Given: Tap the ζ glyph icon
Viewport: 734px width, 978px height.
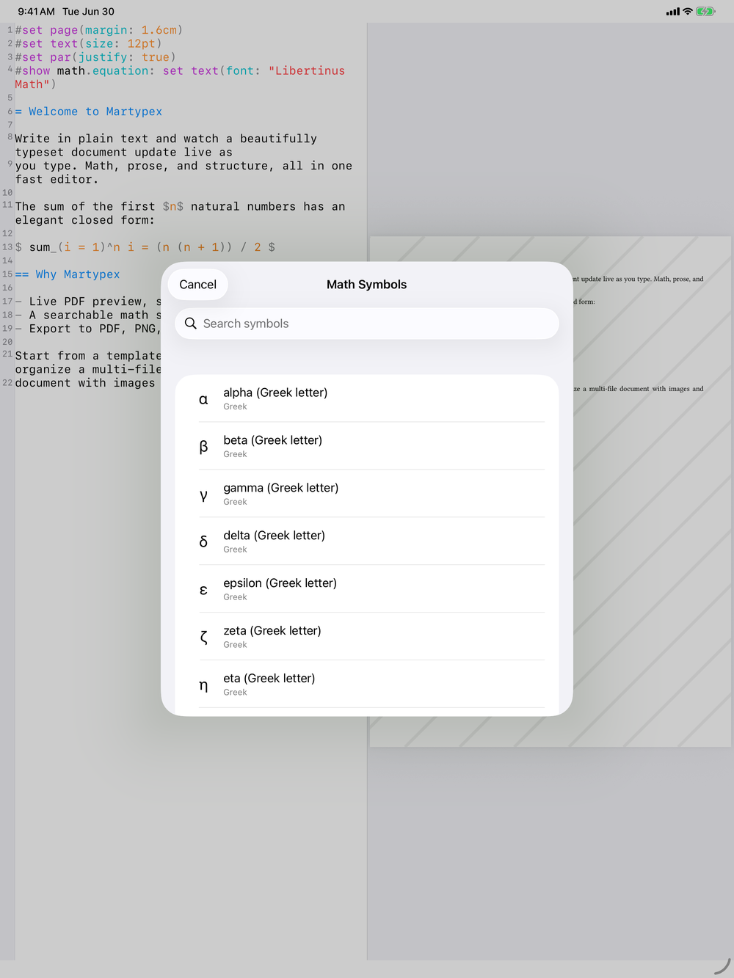Looking at the screenshot, I should pos(203,637).
